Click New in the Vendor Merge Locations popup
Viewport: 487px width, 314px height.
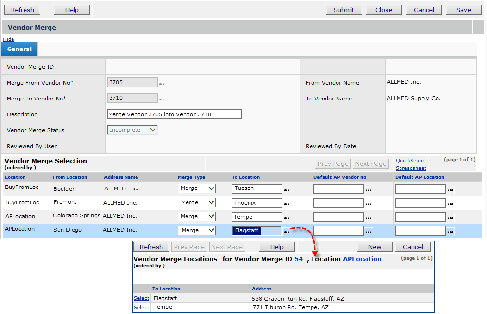click(x=375, y=247)
